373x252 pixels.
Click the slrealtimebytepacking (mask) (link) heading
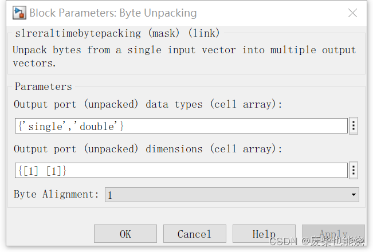click(x=117, y=33)
